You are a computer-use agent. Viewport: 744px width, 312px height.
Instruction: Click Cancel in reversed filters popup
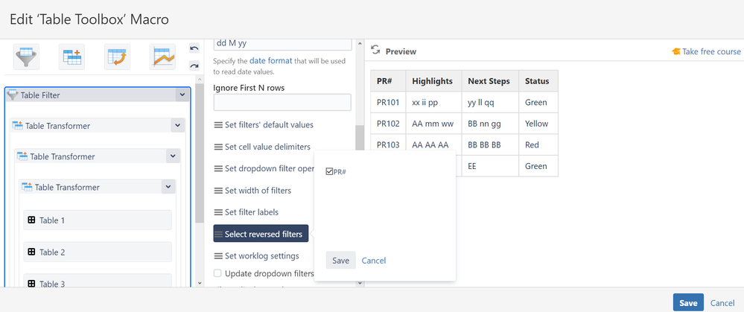click(x=373, y=261)
